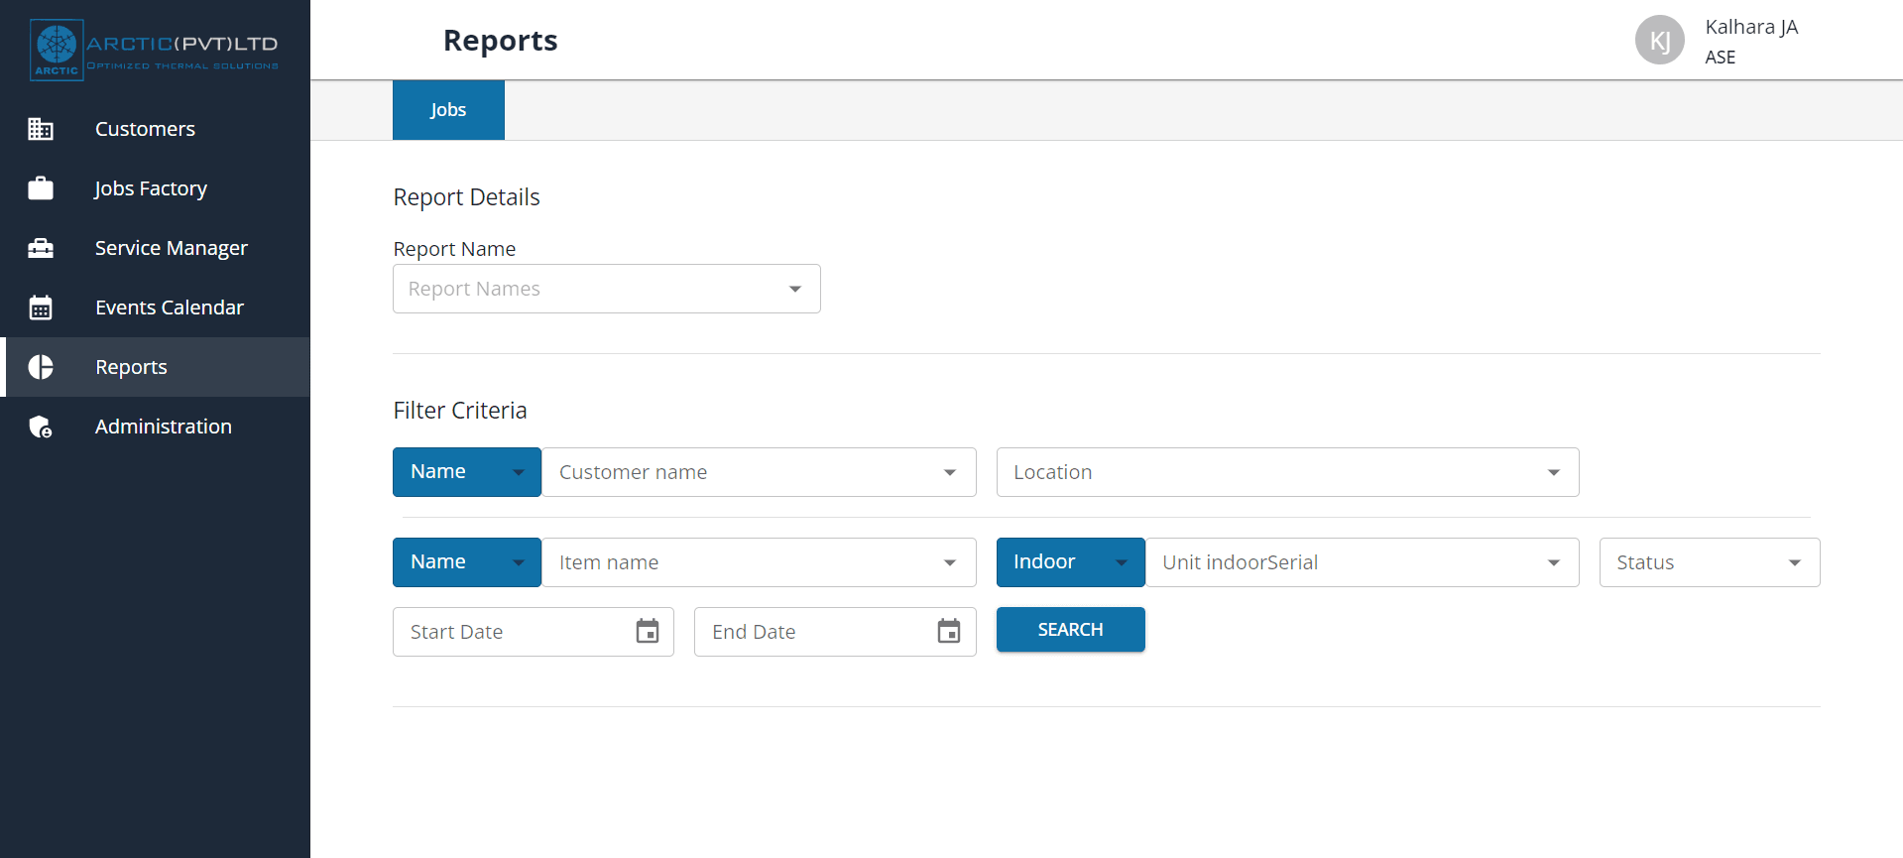Click the KJ user avatar
The height and width of the screenshot is (858, 1903).
(1659, 41)
